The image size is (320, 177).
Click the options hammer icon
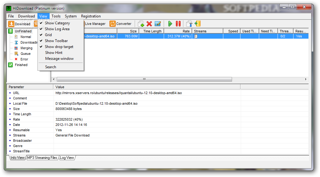(x=189, y=24)
